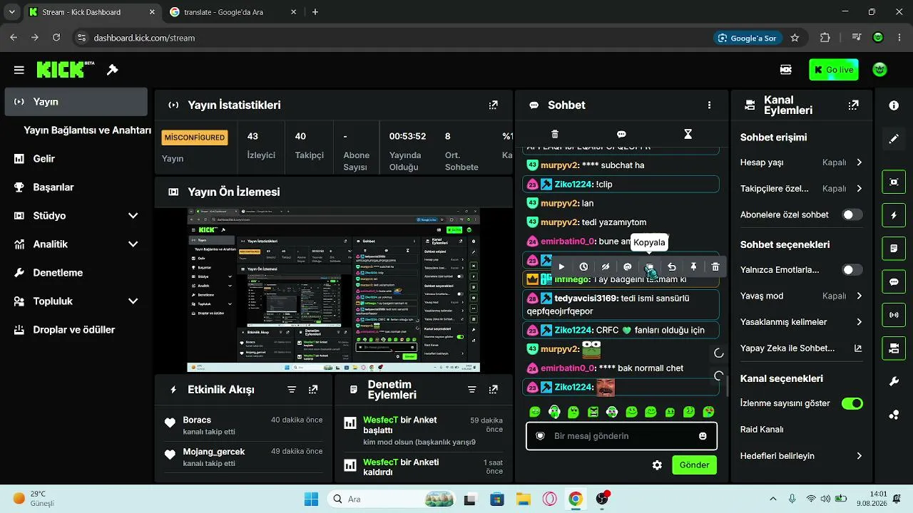Open the Sohbet three-dot options menu
Screen dimensions: 913x513
pos(709,105)
